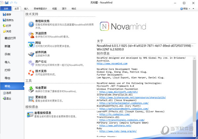Click the 网站 globe icon
The height and width of the screenshot is (139, 198).
[x=31, y=44]
